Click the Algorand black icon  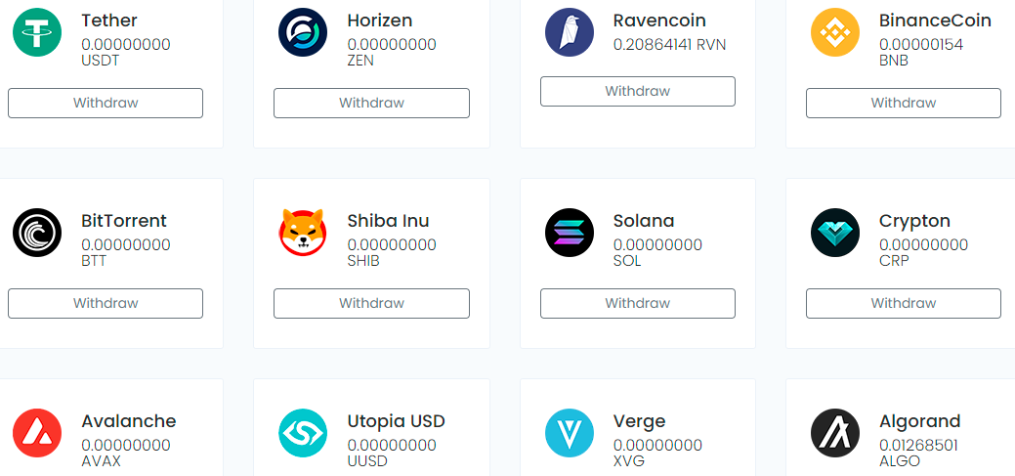835,433
